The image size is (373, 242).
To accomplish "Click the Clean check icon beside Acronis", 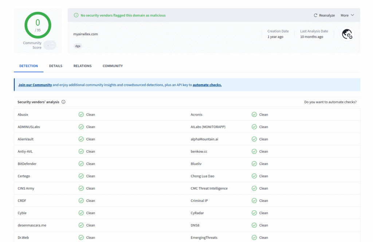I will tap(254, 114).
